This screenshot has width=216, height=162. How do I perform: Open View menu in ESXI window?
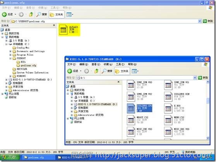pos(96,64)
